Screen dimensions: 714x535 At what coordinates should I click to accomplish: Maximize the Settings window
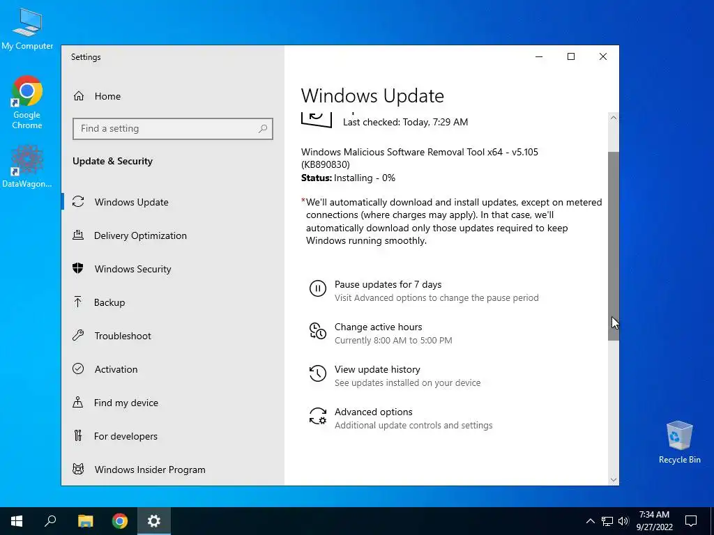[x=571, y=56]
